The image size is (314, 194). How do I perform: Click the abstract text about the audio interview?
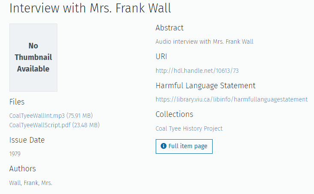(204, 42)
